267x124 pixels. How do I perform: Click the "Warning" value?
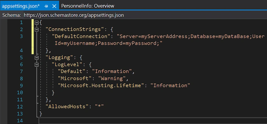(112, 78)
